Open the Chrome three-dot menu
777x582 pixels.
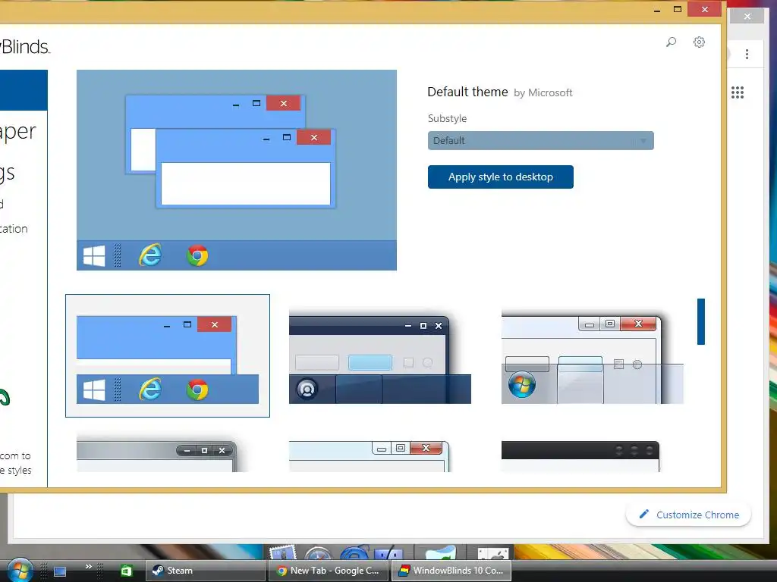[747, 54]
